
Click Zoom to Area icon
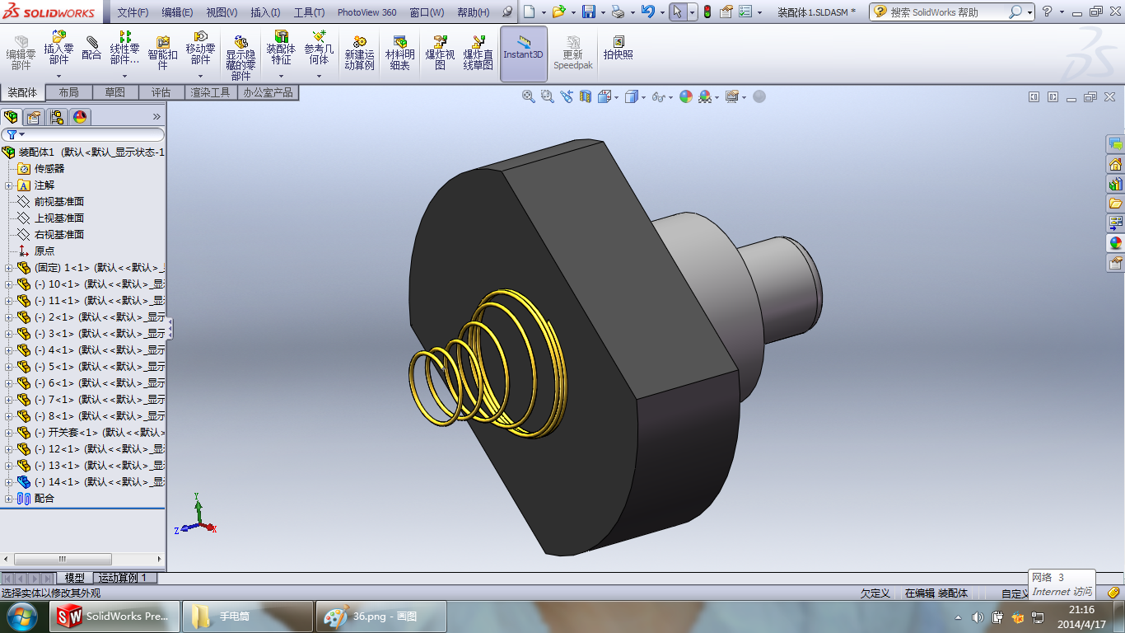pos(548,96)
